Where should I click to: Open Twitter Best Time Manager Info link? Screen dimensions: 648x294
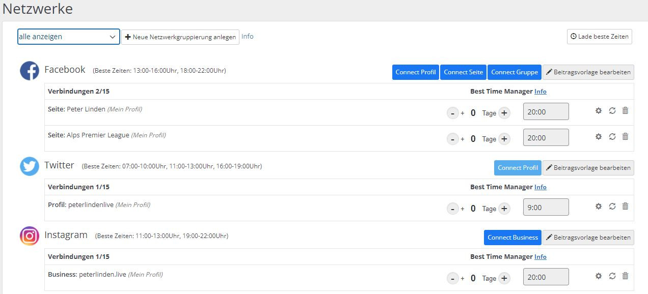541,187
